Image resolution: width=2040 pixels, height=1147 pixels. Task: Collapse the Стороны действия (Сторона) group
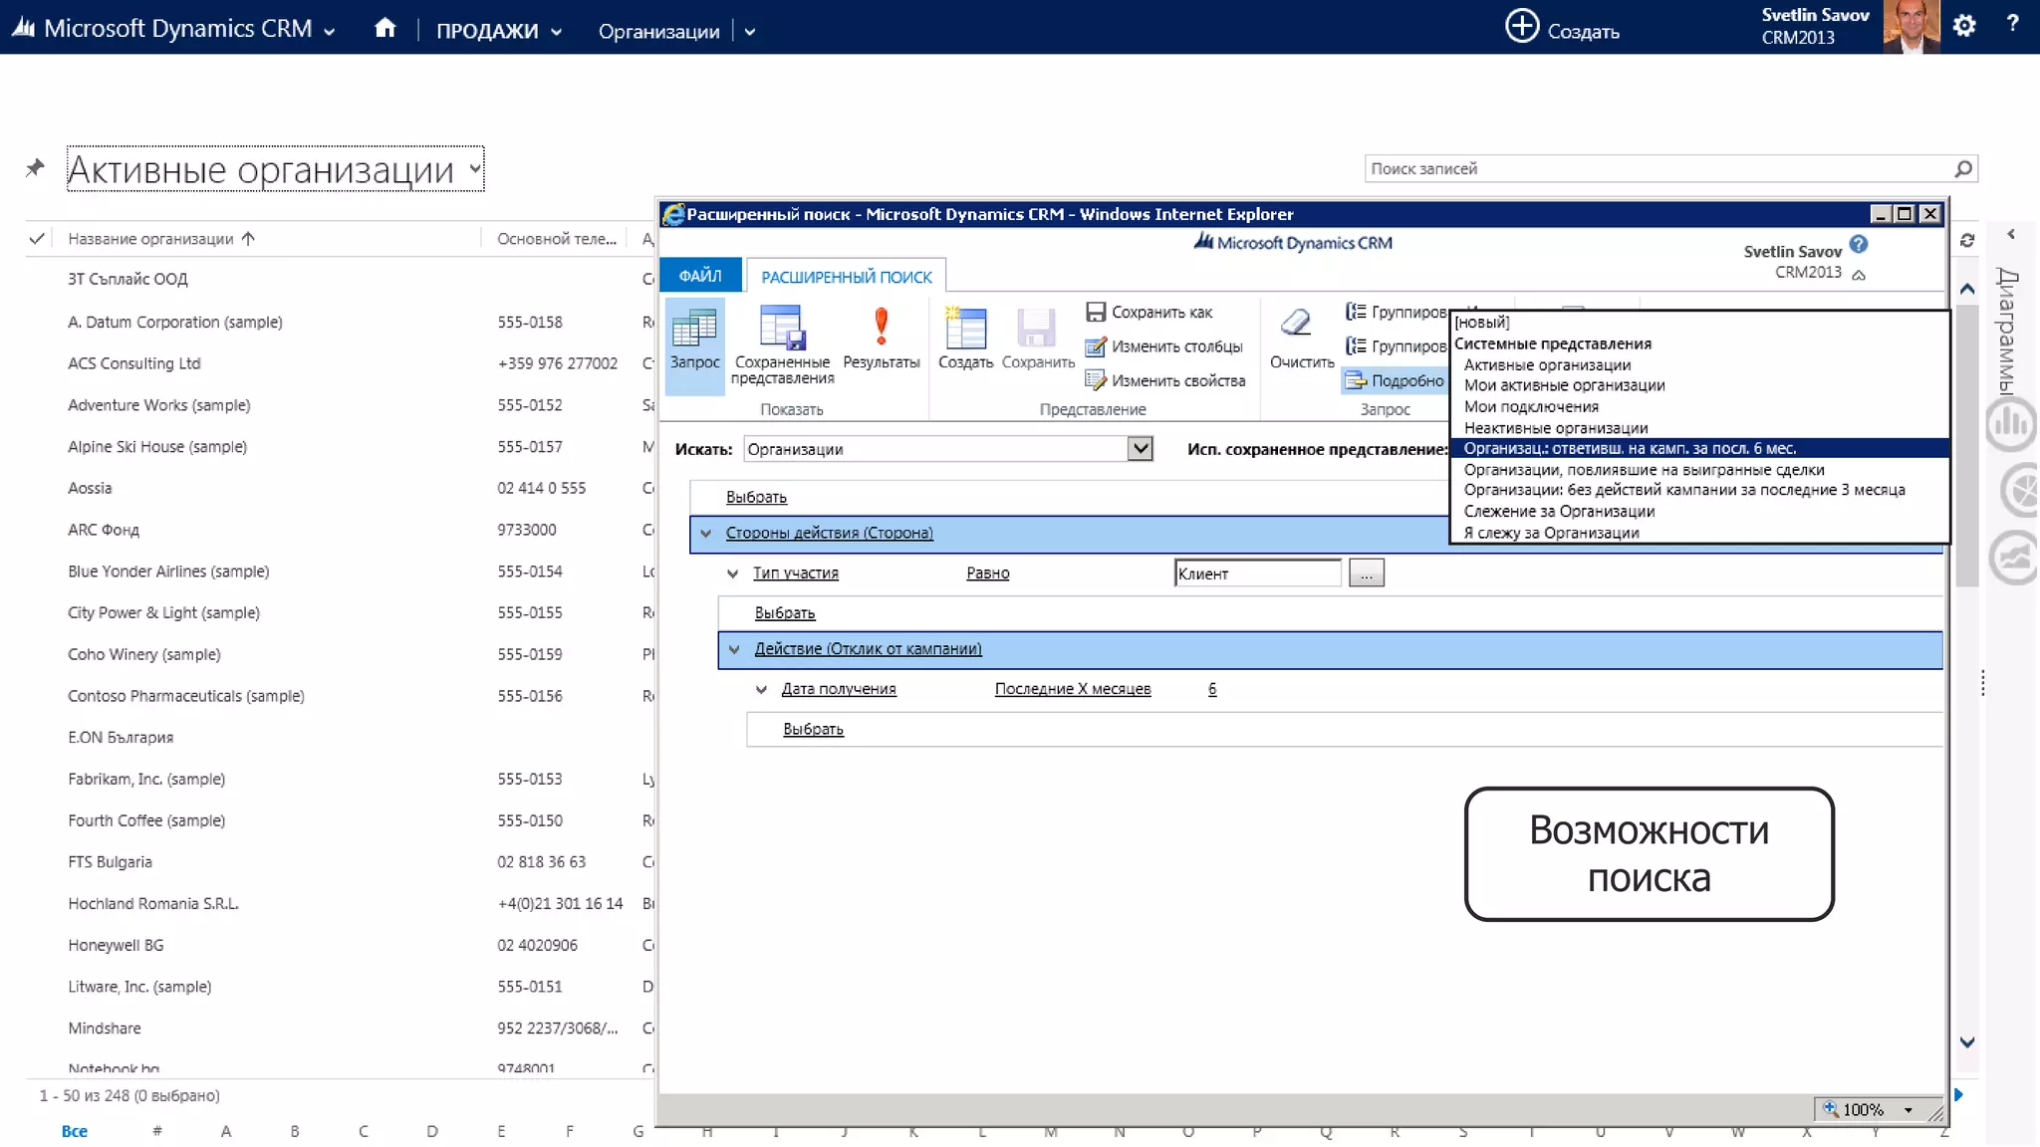706,534
